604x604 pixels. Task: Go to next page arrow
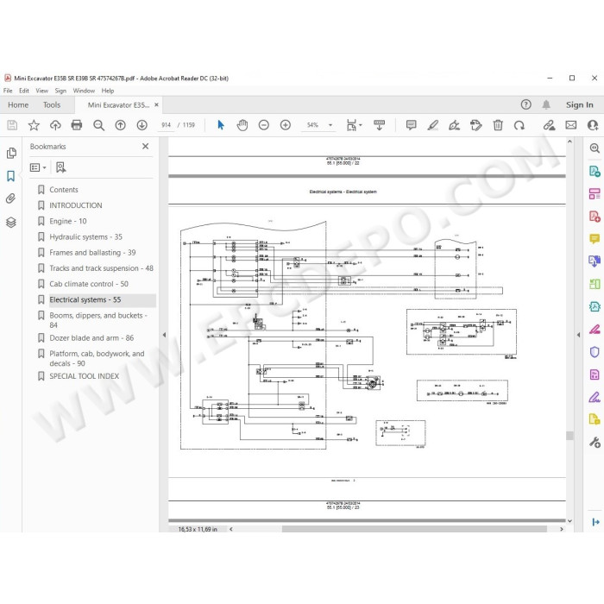click(142, 125)
